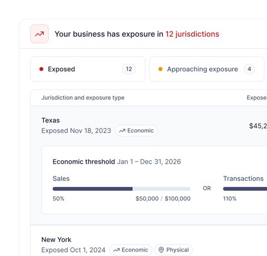267x256 pixels.
Task: Expand the New York jurisdiction row
Action: click(x=149, y=241)
